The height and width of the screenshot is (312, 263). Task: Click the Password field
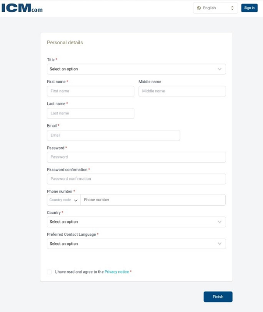point(136,157)
